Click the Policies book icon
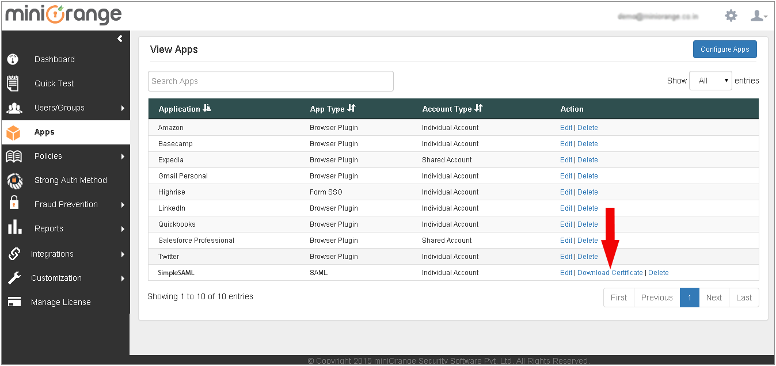 click(x=14, y=157)
